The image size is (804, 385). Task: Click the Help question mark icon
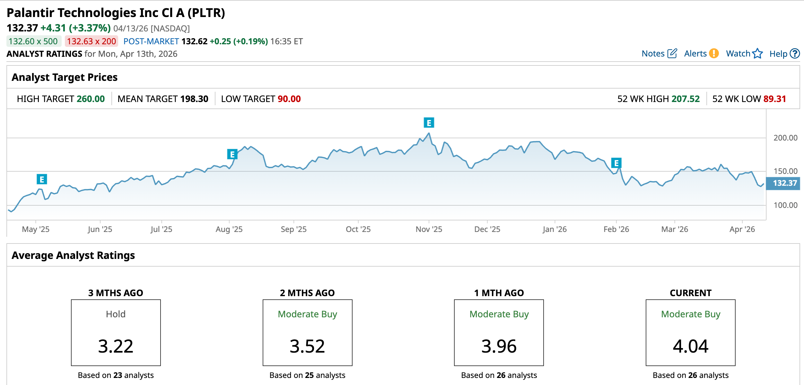[x=795, y=53]
